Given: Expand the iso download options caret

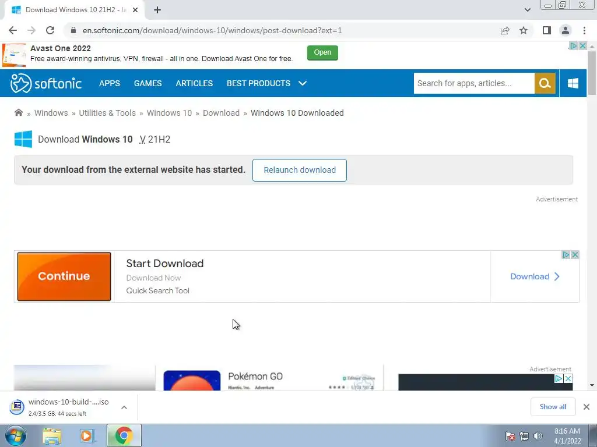Looking at the screenshot, I should (x=124, y=407).
